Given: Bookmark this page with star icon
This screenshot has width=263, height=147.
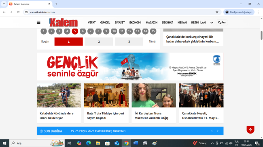Looking at the screenshot, I should (217, 12).
